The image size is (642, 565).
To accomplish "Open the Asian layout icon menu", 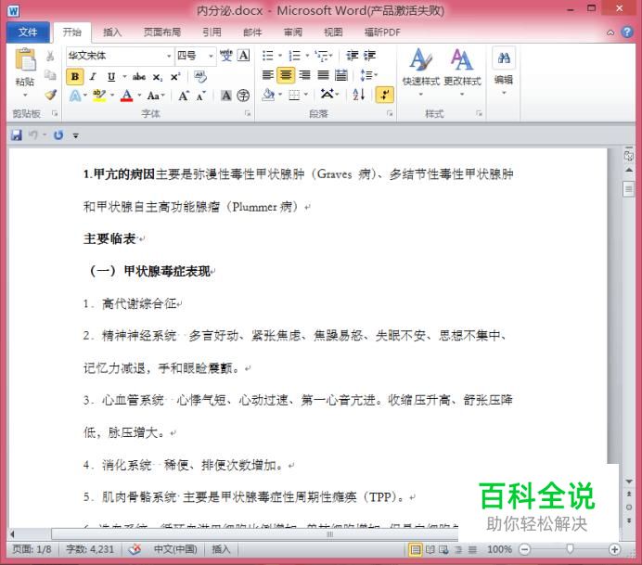I will coord(329,95).
